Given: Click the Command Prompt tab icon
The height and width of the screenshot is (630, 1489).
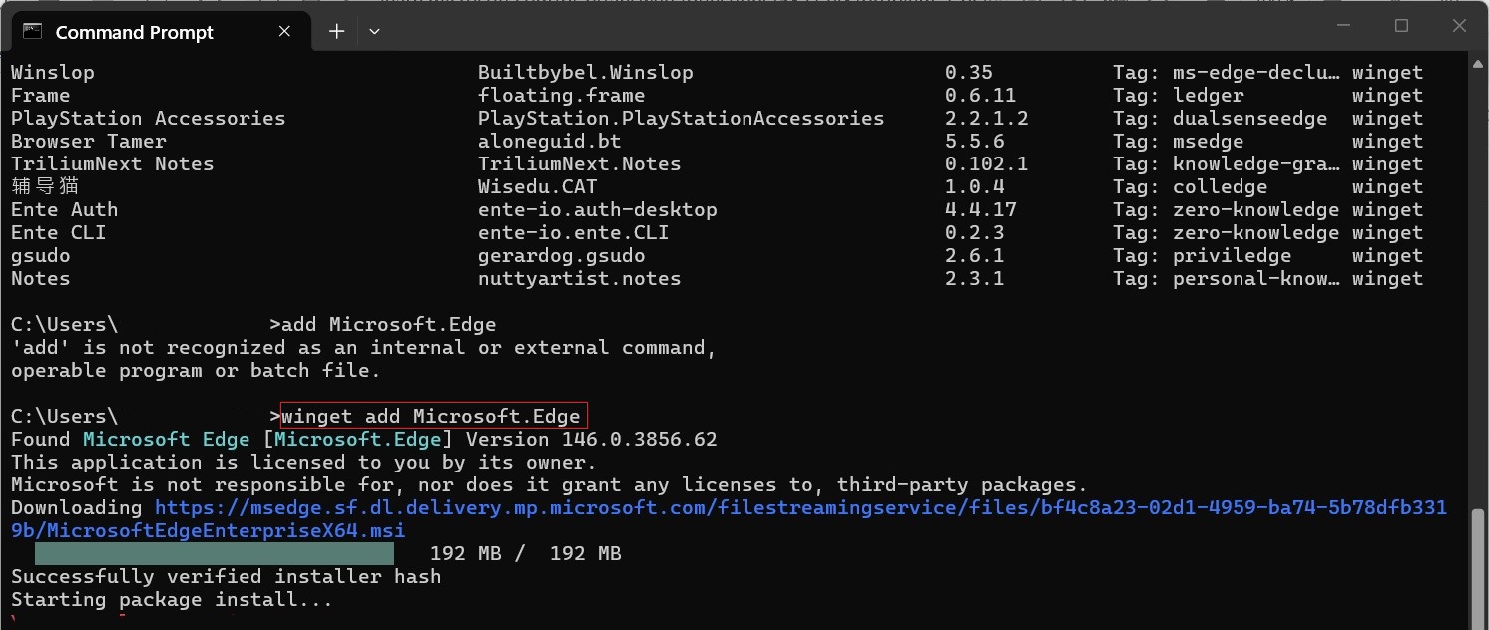Looking at the screenshot, I should tap(33, 32).
